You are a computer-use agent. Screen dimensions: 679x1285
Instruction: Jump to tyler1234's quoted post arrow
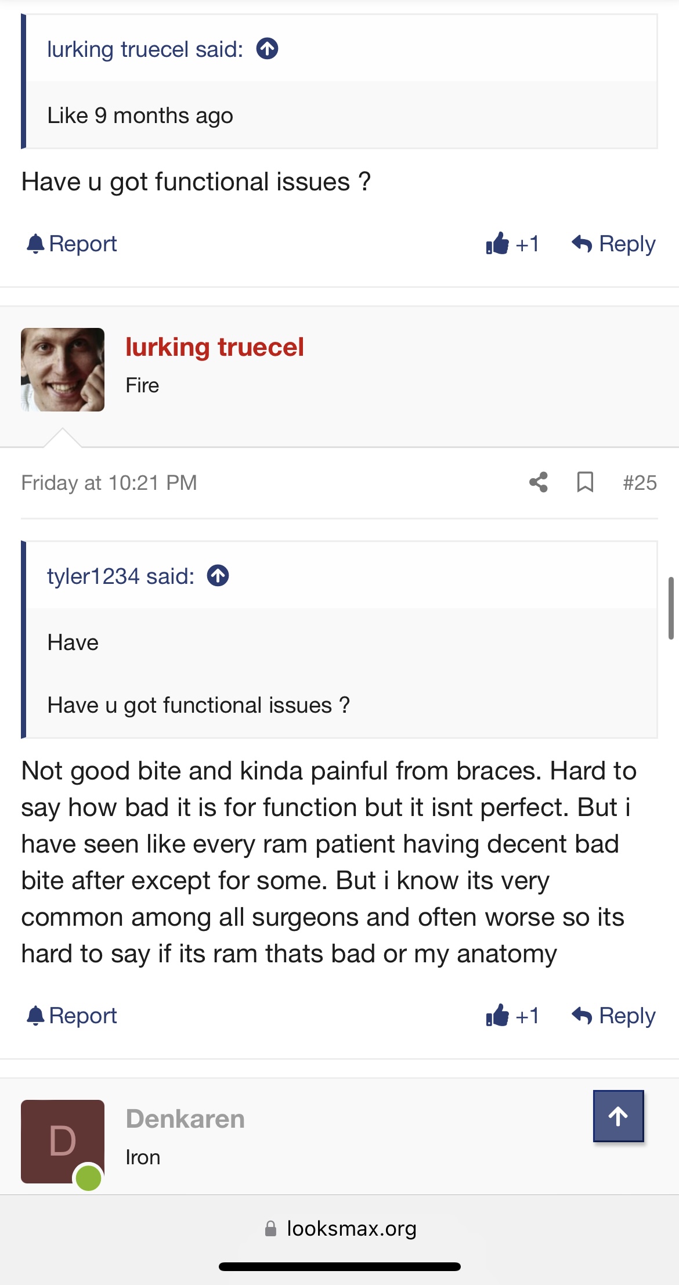coord(218,576)
